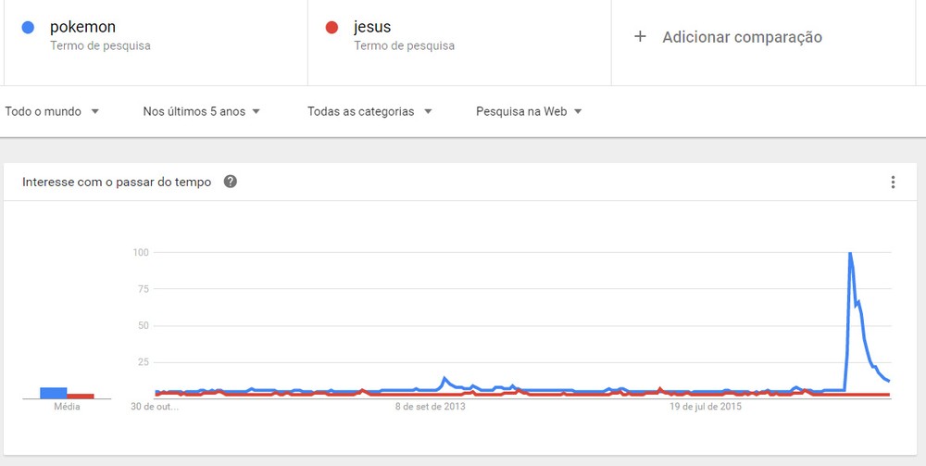Viewport: 926px width, 466px height.
Task: Expand the Pesquisa na Web dropdown
Action: (x=529, y=111)
